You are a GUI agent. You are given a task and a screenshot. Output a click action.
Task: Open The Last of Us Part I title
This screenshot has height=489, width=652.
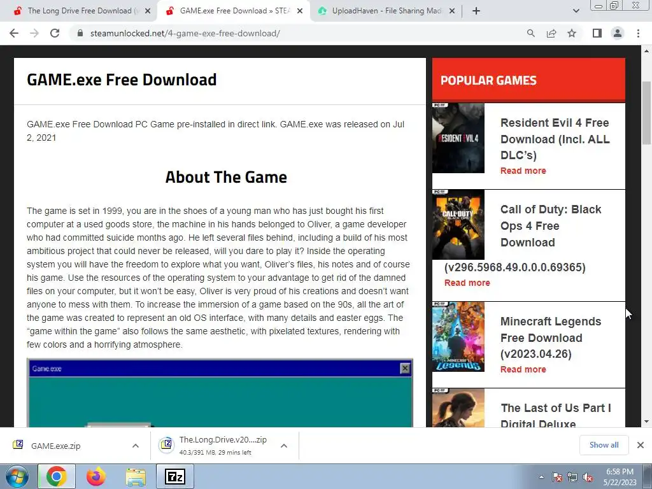click(x=555, y=415)
